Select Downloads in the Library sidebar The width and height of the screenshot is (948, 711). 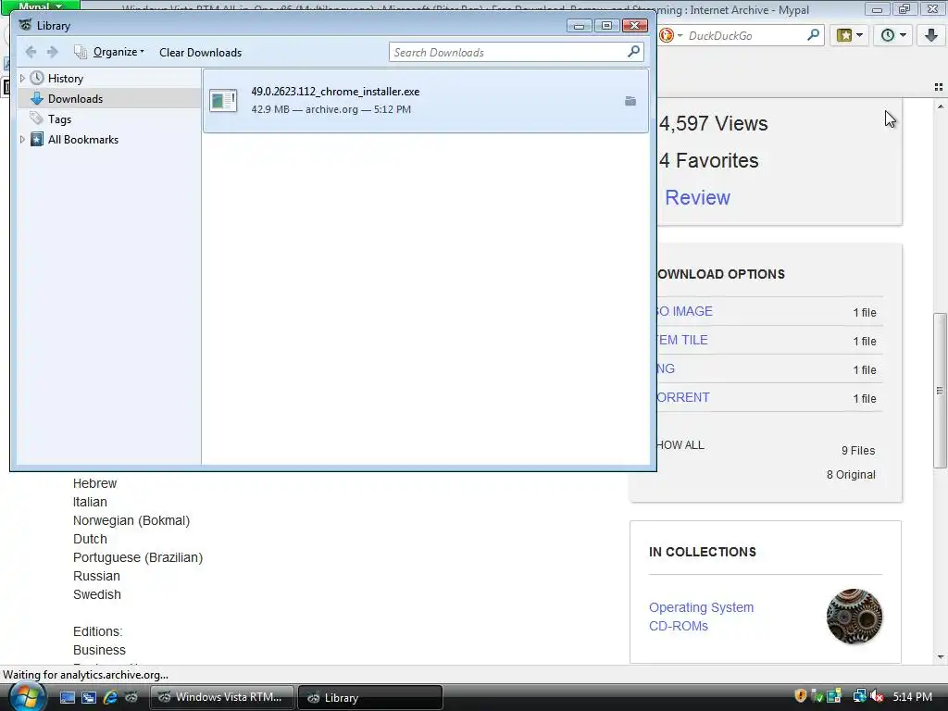click(75, 98)
